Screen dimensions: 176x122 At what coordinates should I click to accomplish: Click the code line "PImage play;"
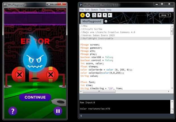click(x=89, y=54)
